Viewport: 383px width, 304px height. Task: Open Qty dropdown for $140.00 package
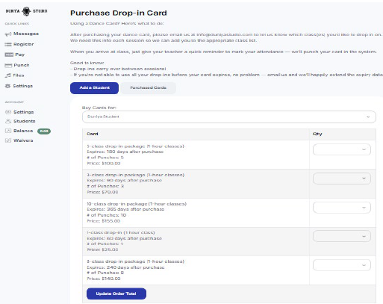pos(342,265)
